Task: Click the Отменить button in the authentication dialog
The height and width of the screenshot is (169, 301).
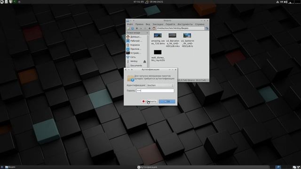Action: [x=150, y=101]
